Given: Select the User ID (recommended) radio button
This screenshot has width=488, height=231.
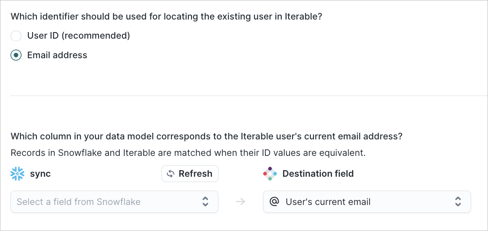Looking at the screenshot, I should [16, 36].
